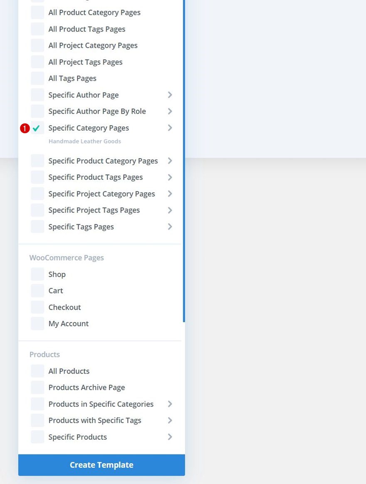Expand the Specific Products chevron
The height and width of the screenshot is (484, 366).
170,437
